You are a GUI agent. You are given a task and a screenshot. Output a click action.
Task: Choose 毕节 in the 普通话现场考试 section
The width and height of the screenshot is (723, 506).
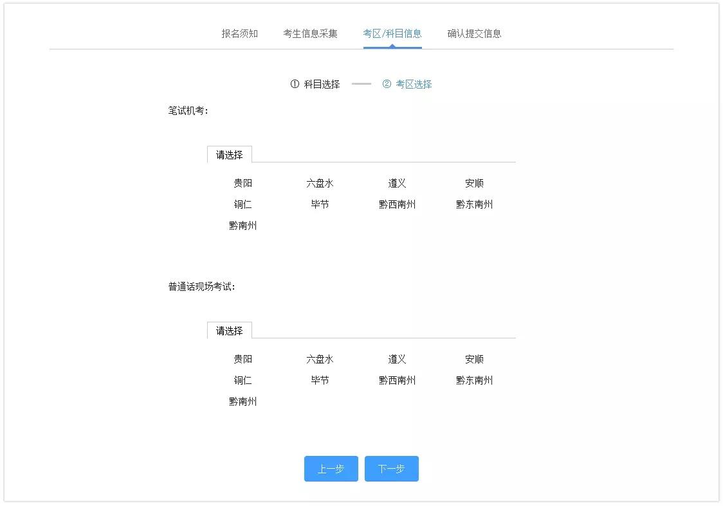[x=320, y=379]
